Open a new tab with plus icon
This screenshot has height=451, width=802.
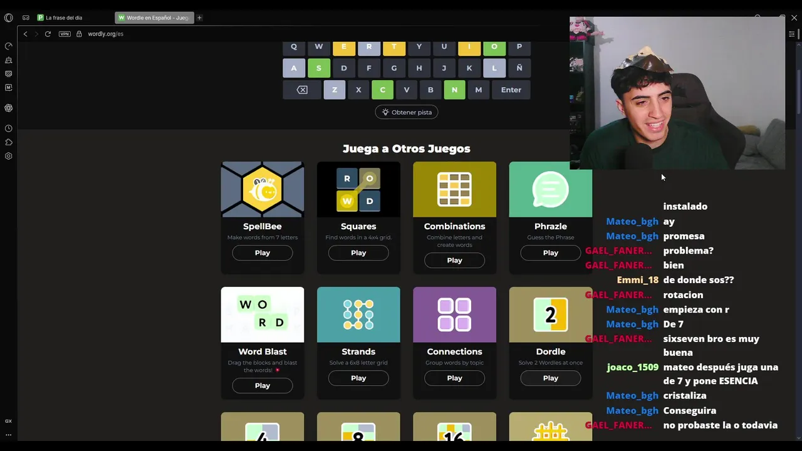[199, 18]
